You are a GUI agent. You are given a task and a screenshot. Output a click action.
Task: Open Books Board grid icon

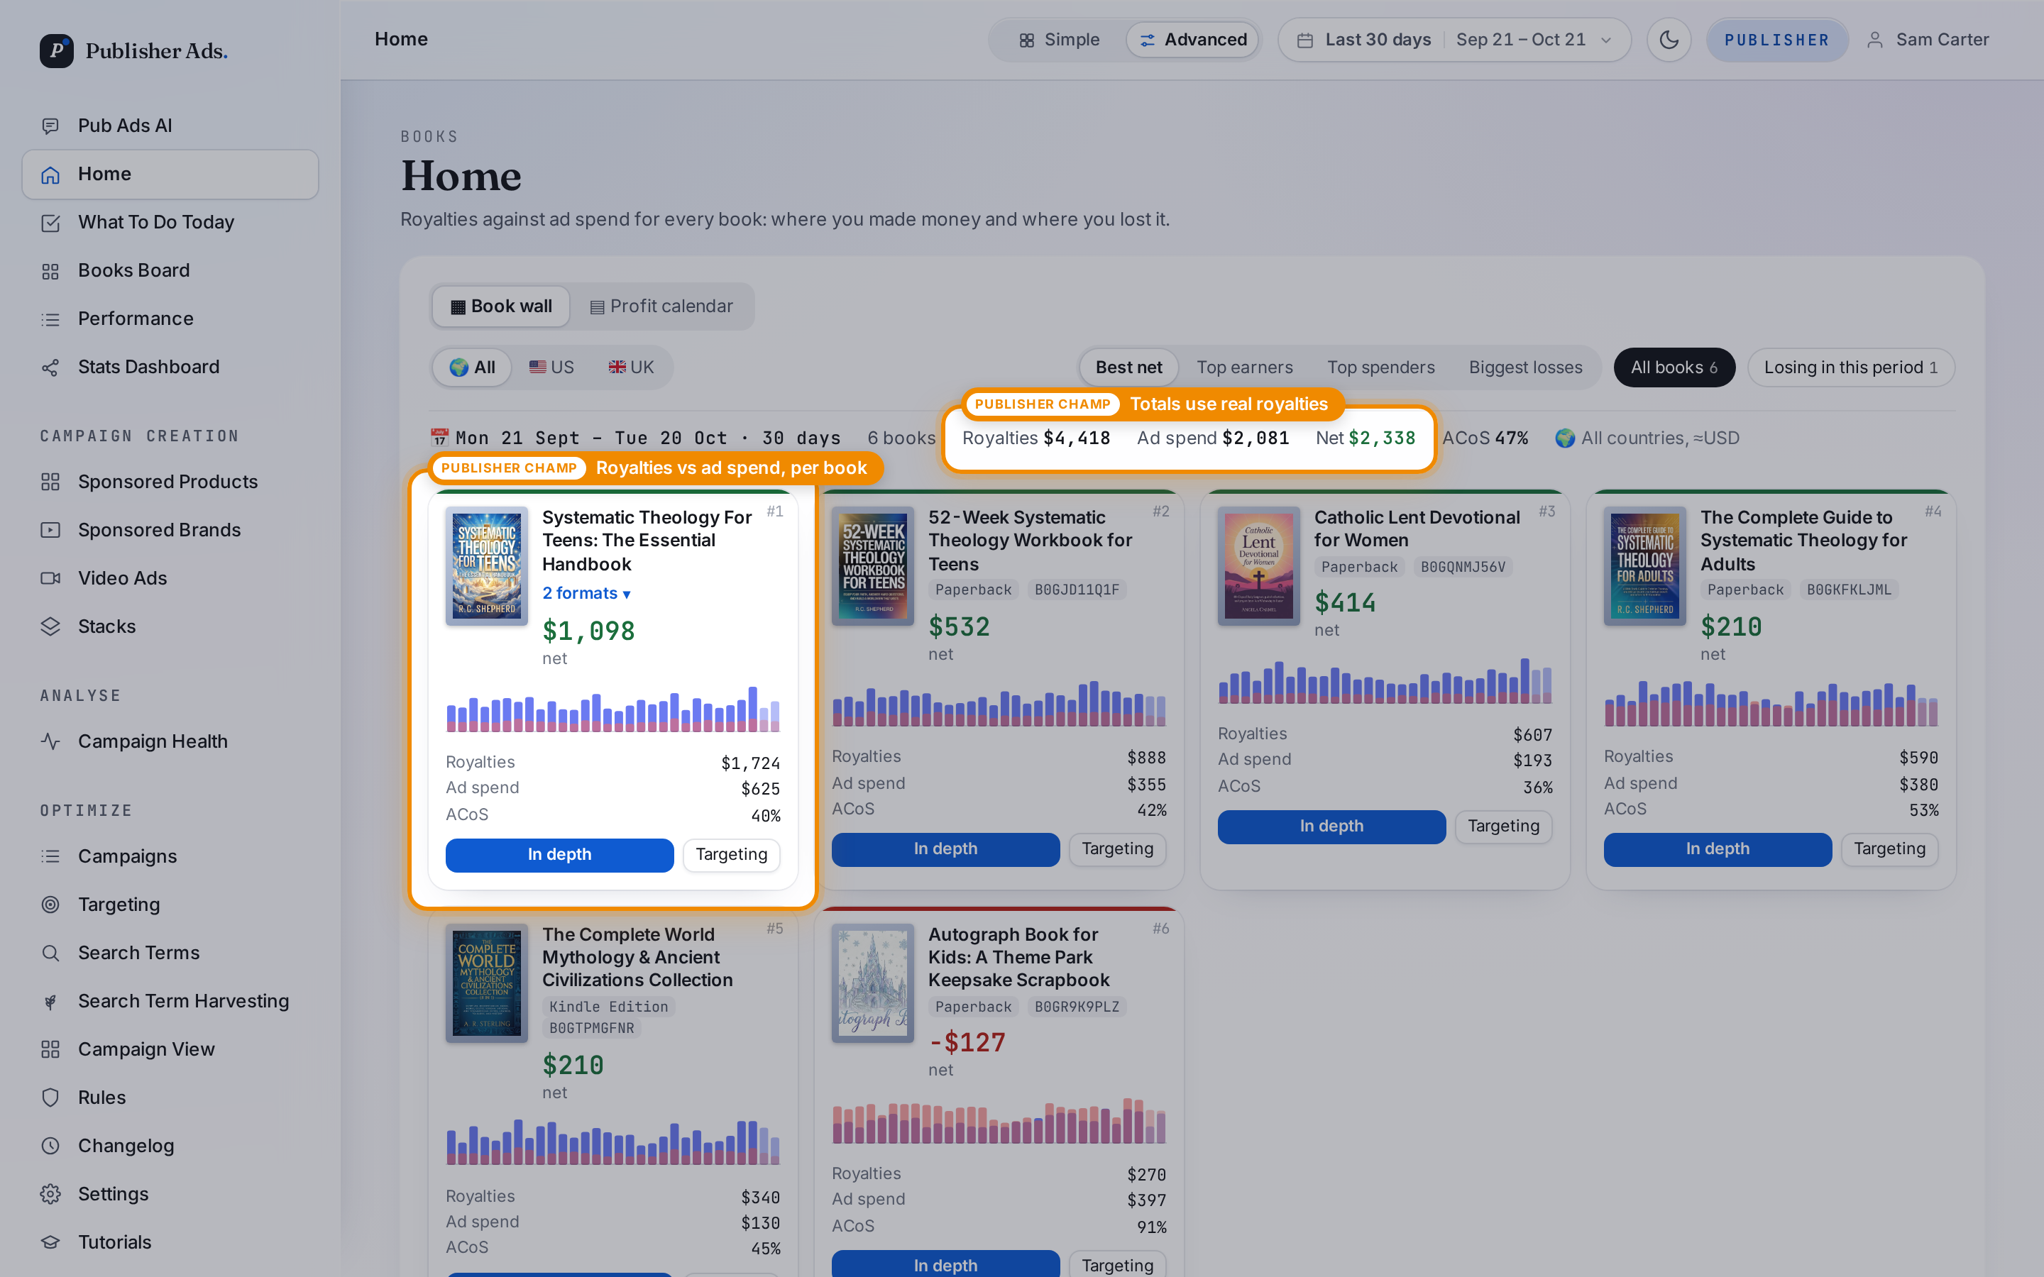click(x=50, y=270)
